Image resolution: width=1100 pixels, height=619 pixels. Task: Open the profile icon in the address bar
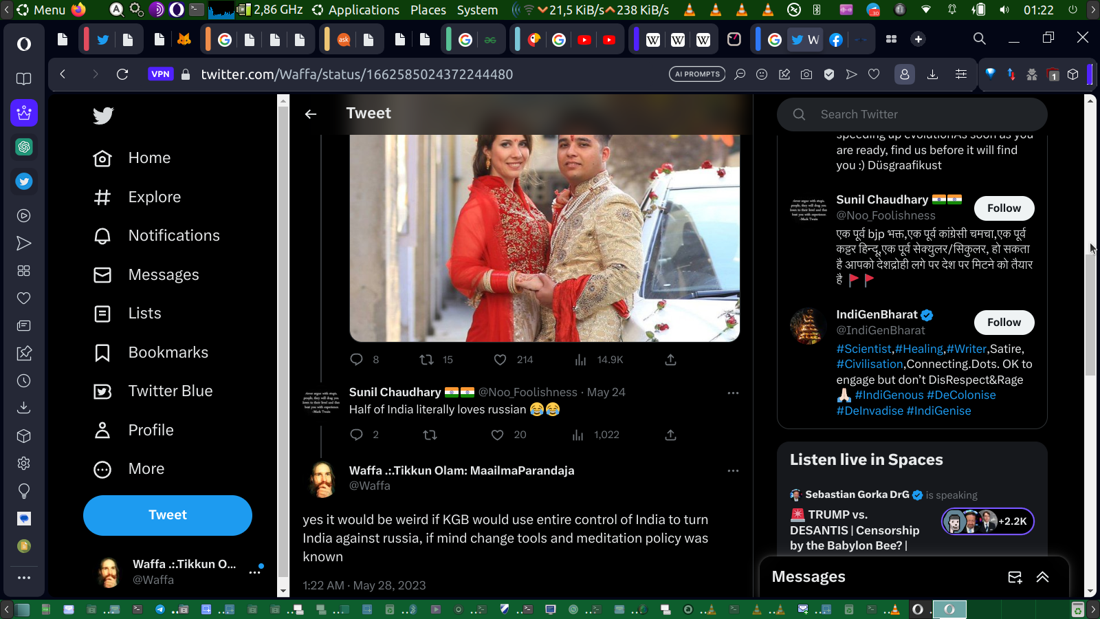coord(905,74)
